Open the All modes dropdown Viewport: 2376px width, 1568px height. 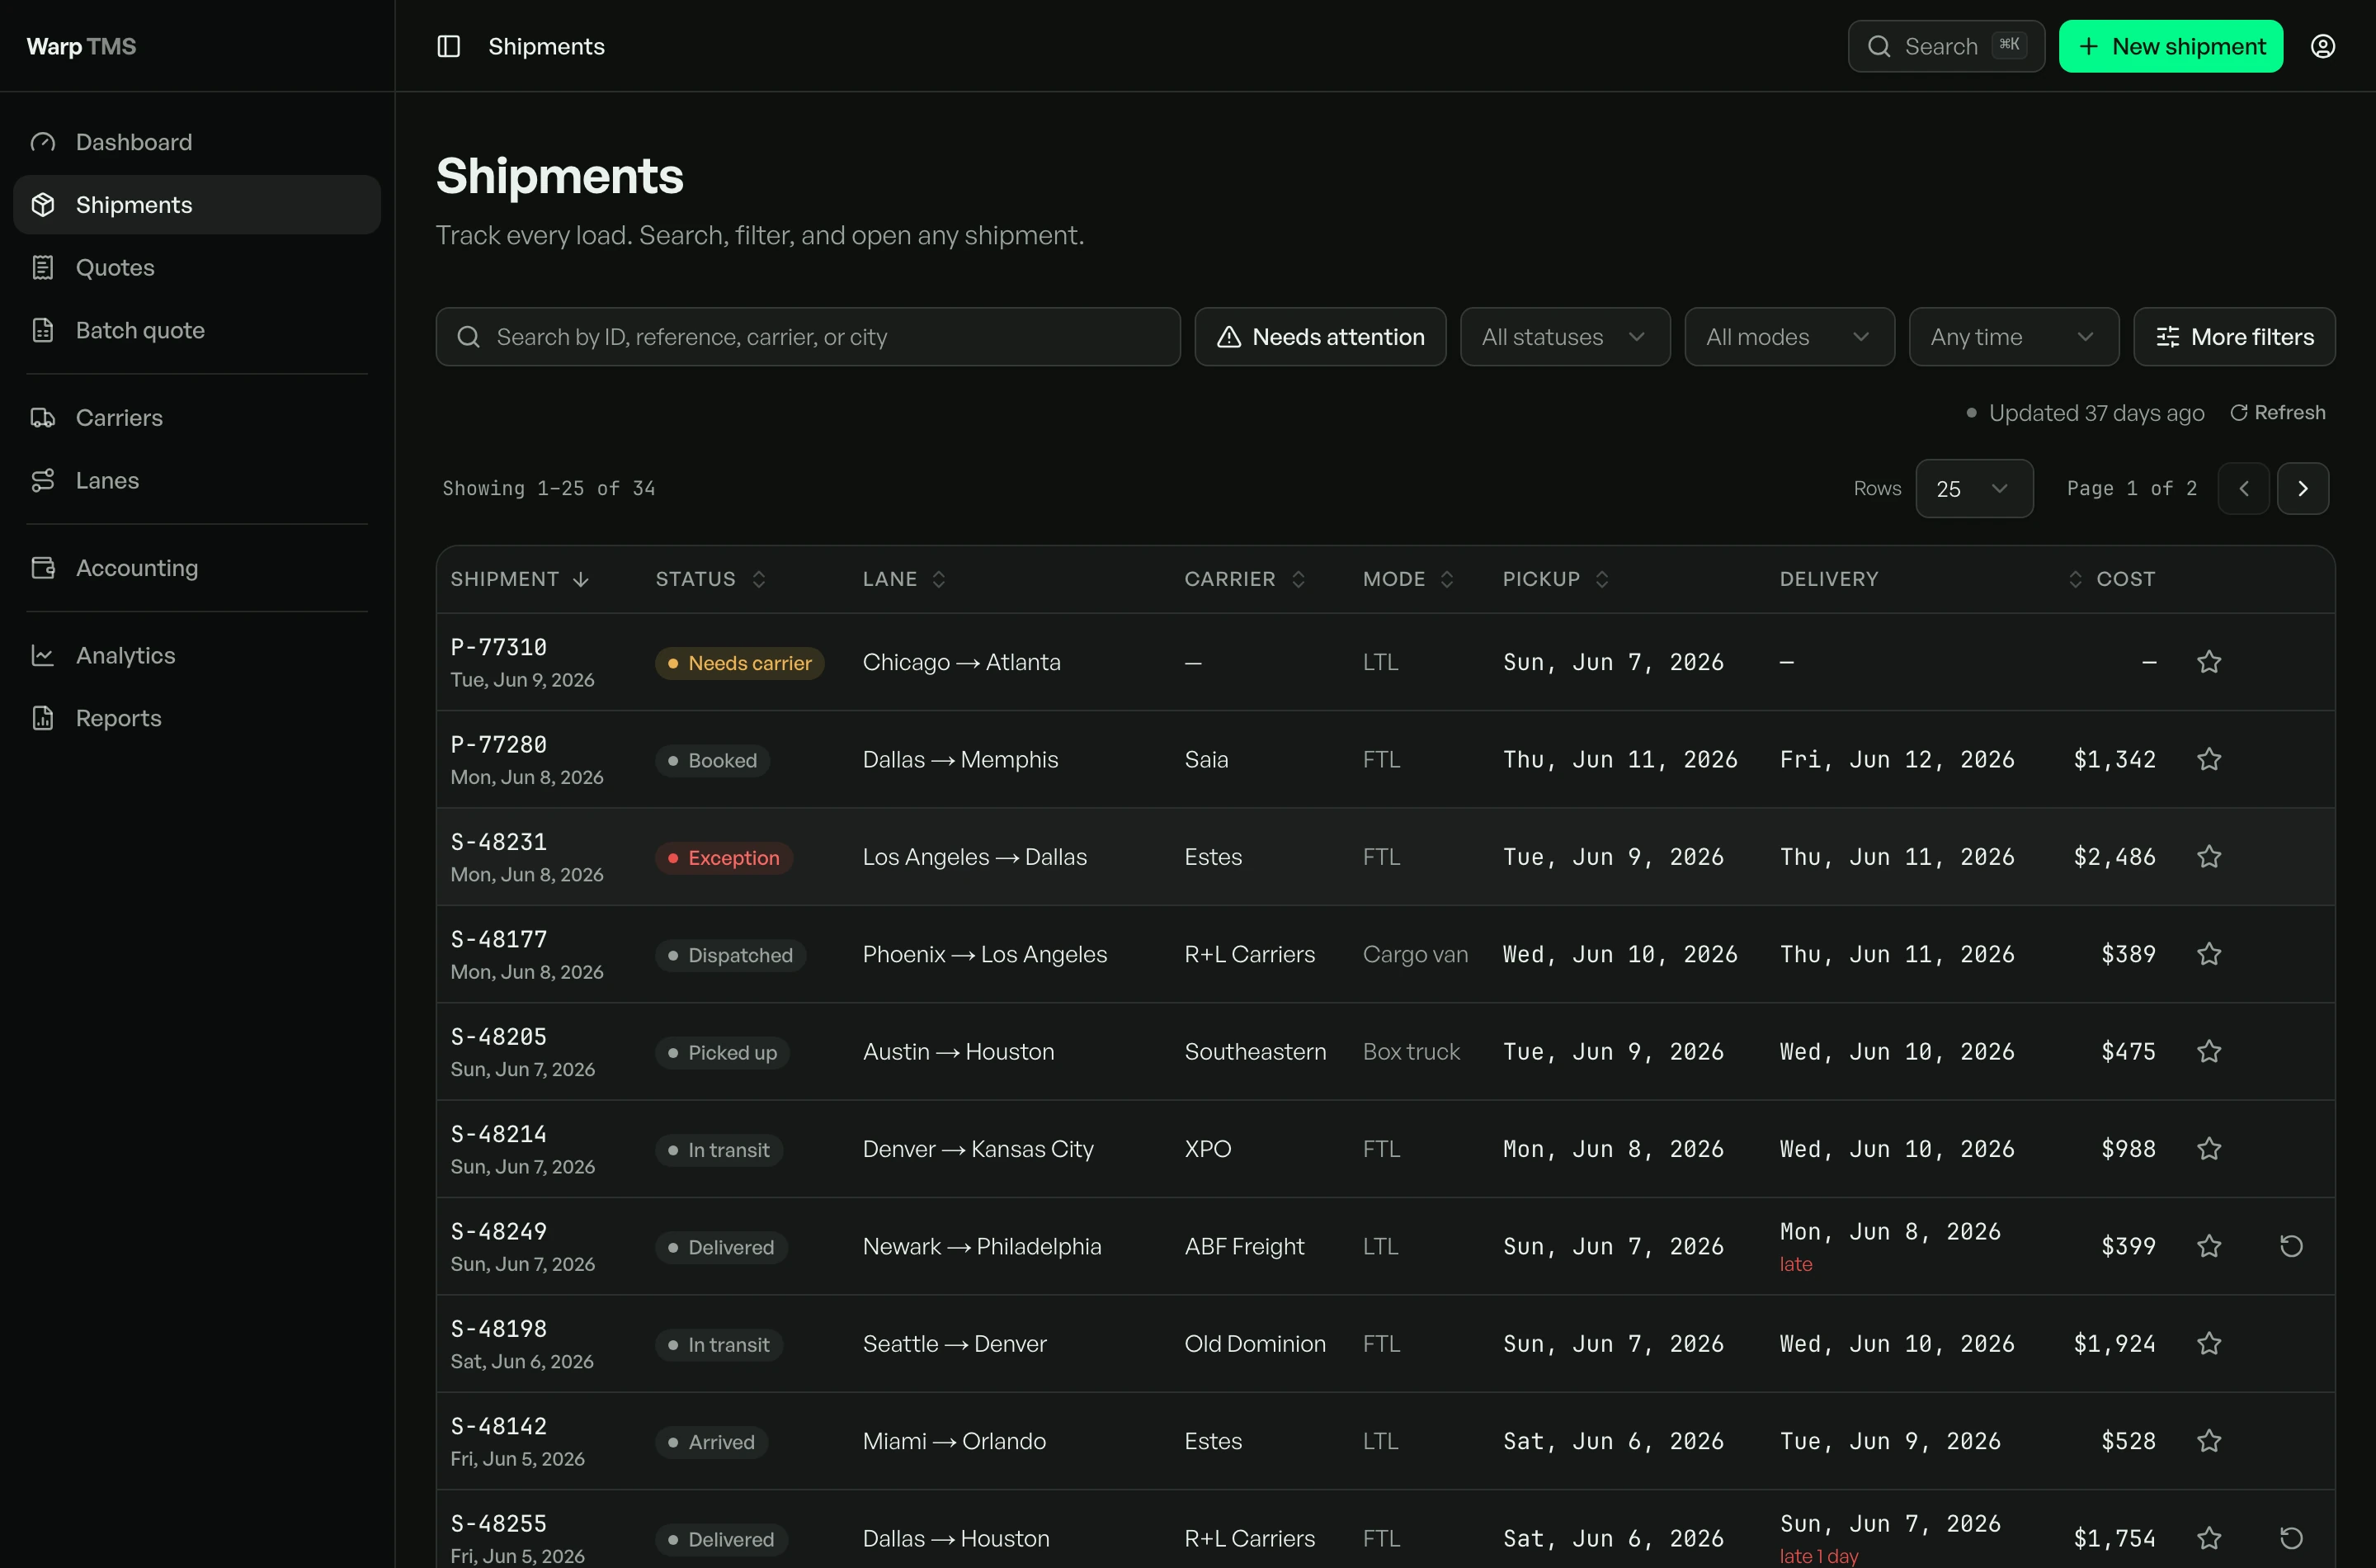pyautogui.click(x=1789, y=337)
